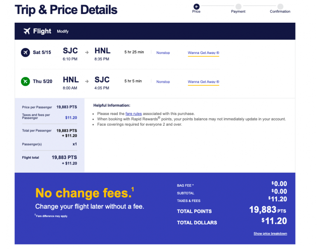Click the Modify link in the Flight header
The image size is (317, 249).
point(63,31)
